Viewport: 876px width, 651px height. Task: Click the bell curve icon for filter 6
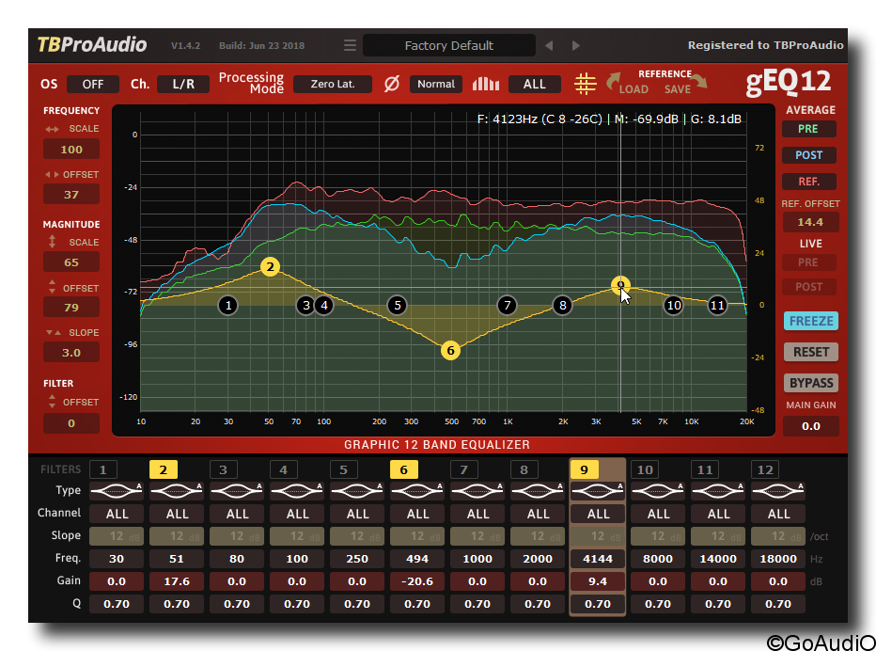click(x=416, y=490)
